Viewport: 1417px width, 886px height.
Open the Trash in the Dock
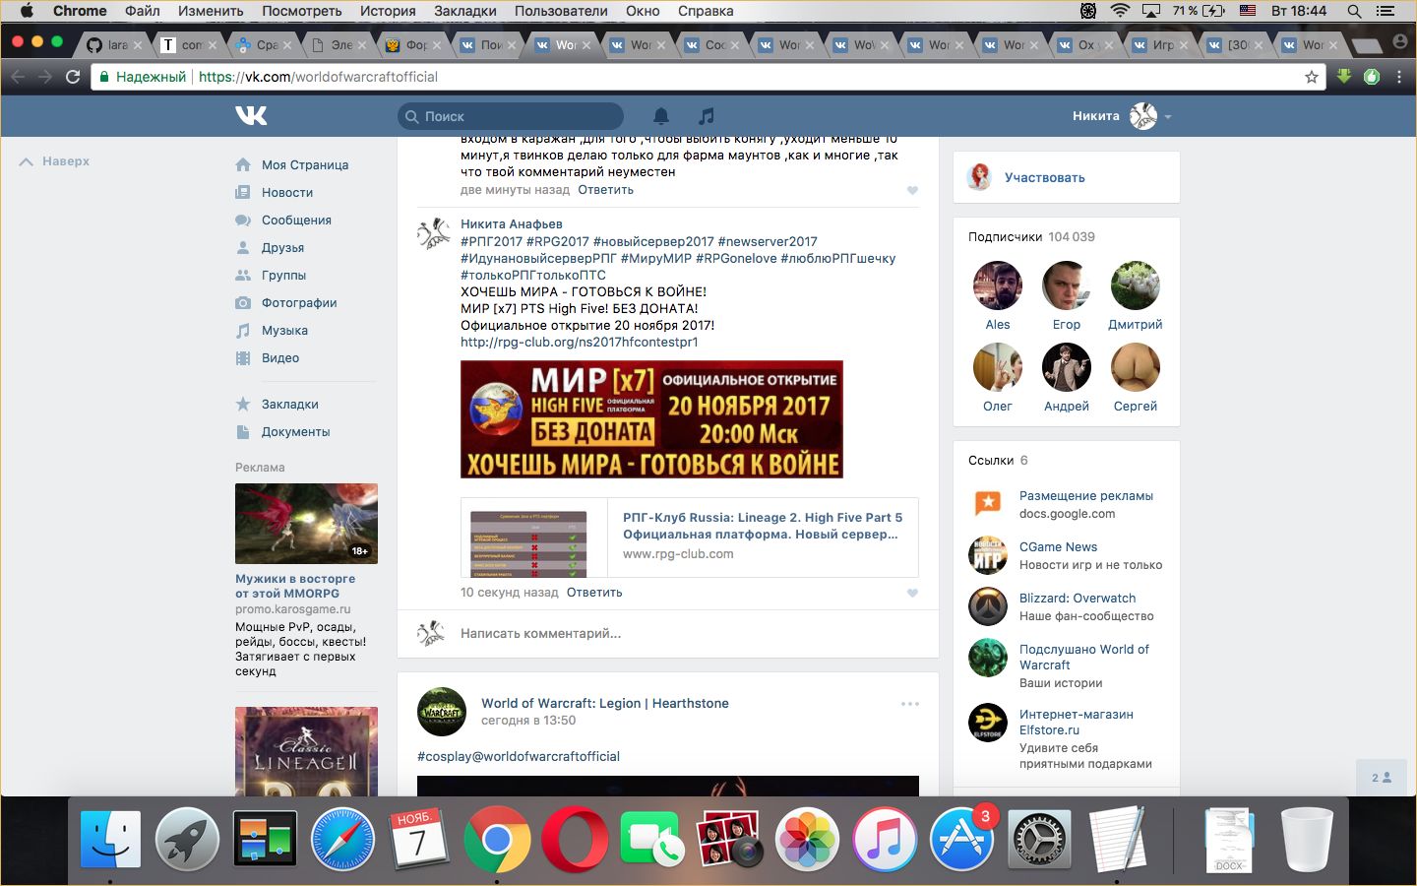click(x=1307, y=839)
